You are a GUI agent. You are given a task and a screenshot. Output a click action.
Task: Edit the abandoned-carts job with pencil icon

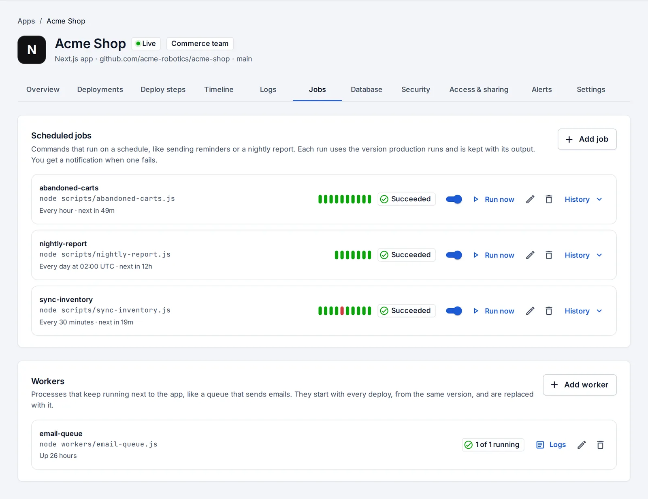[530, 199]
